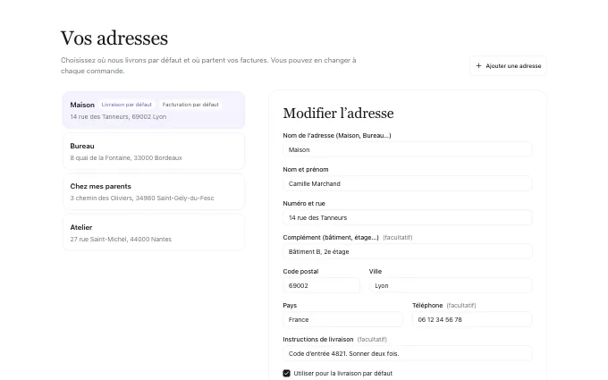Focus the Ville field showing Lyon

click(x=451, y=286)
